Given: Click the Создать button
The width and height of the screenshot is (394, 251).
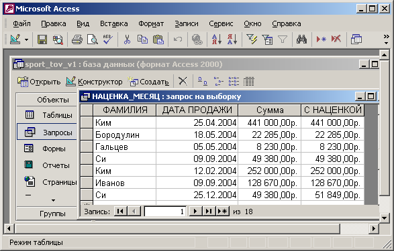Looking at the screenshot, I should pyautogui.click(x=148, y=82).
